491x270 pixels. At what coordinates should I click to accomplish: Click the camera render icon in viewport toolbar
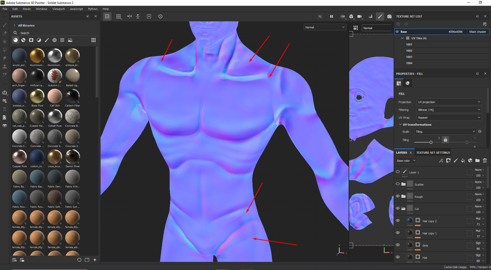pos(389,16)
